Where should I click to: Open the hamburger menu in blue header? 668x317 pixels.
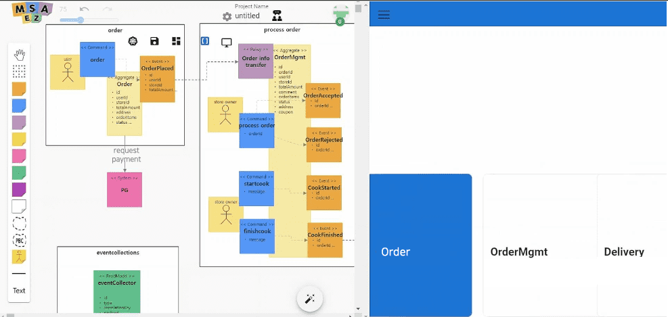(384, 15)
